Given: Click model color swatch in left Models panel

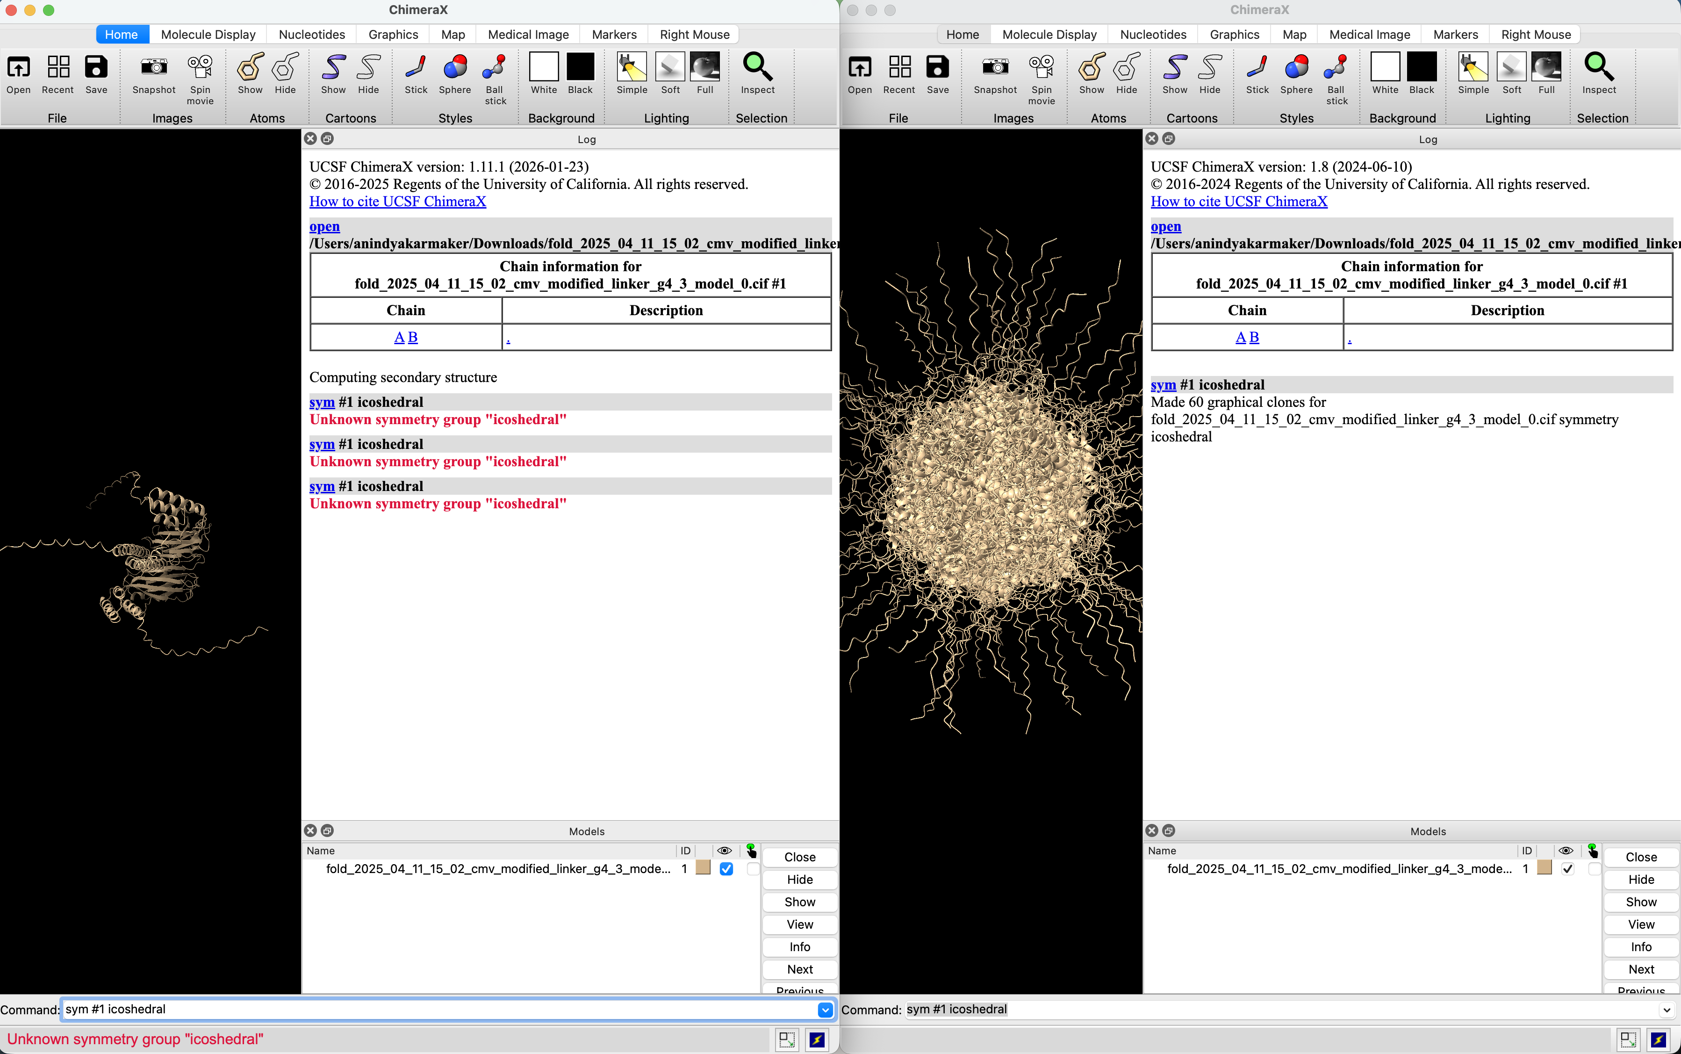Looking at the screenshot, I should point(703,868).
